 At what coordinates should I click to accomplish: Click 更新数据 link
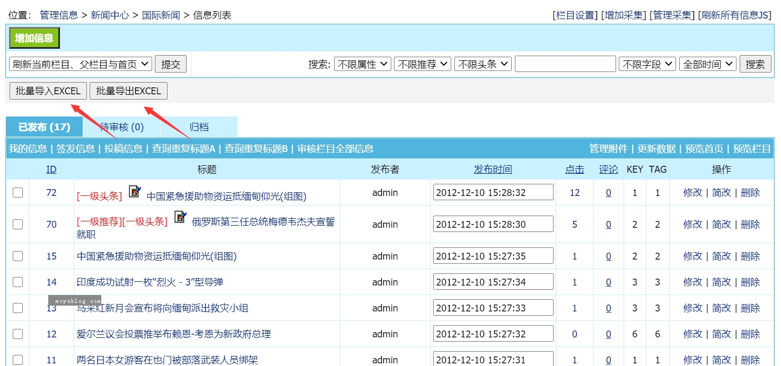click(x=656, y=149)
